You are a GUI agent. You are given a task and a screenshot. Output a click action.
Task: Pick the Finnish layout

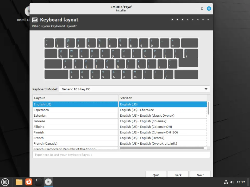point(75,132)
